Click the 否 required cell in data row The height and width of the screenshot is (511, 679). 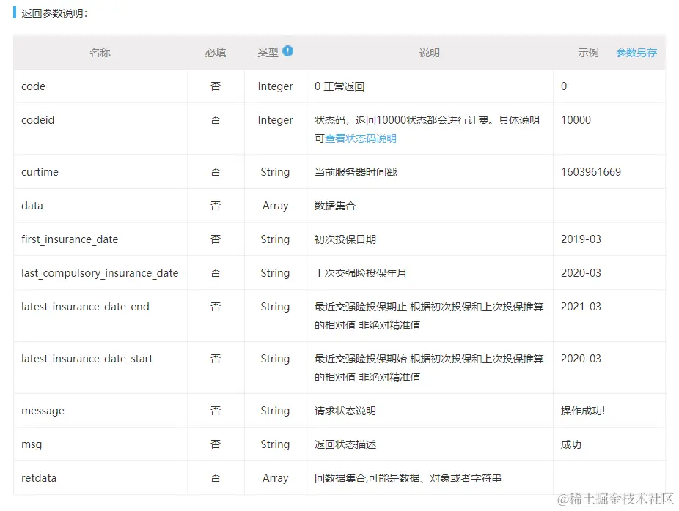tap(216, 206)
